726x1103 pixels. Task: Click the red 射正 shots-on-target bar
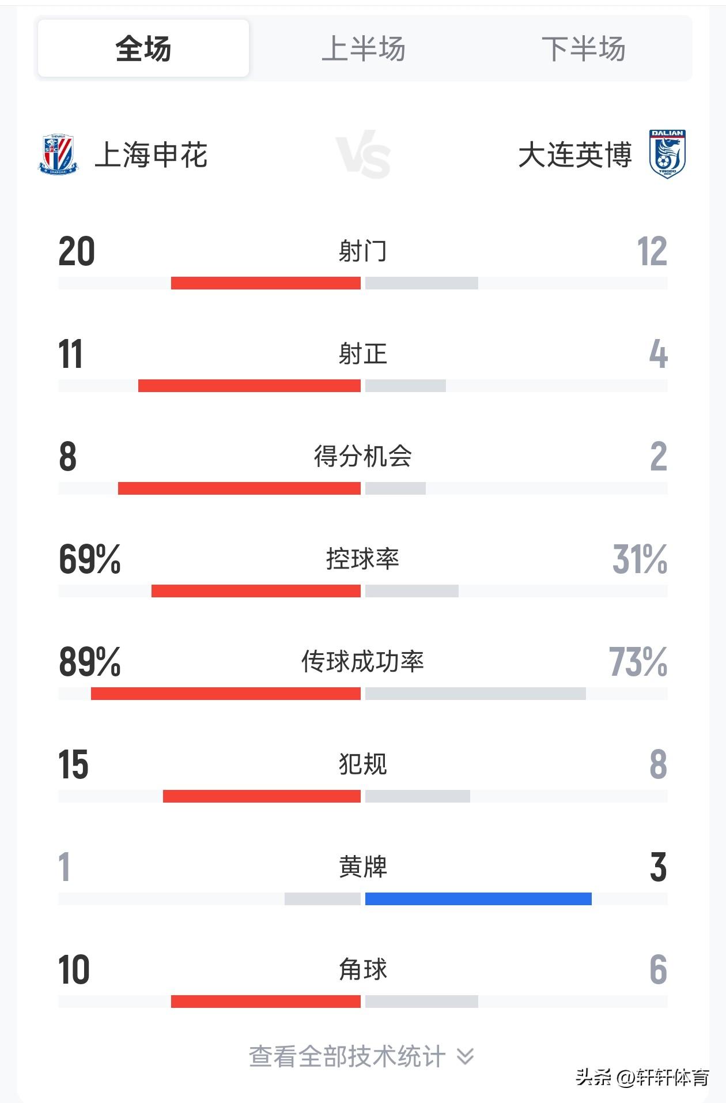coord(249,386)
